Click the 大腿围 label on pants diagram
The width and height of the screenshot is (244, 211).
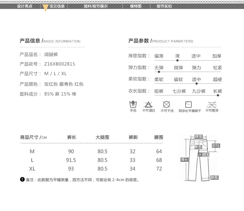tap(204, 154)
